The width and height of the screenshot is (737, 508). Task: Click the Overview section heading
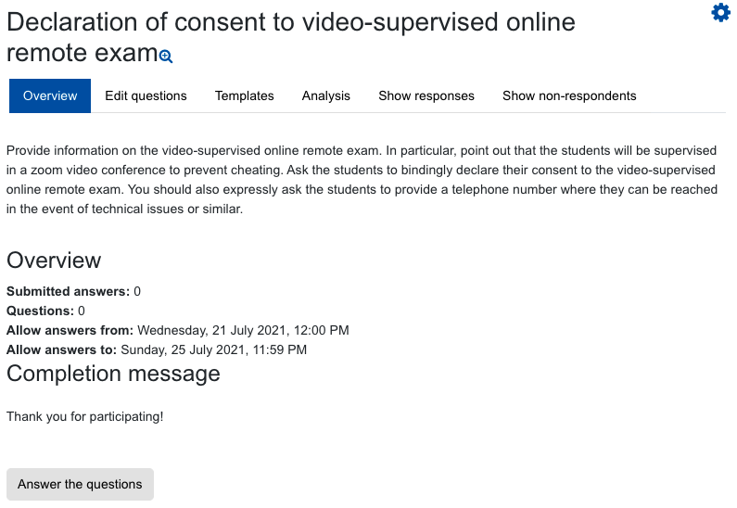click(54, 260)
